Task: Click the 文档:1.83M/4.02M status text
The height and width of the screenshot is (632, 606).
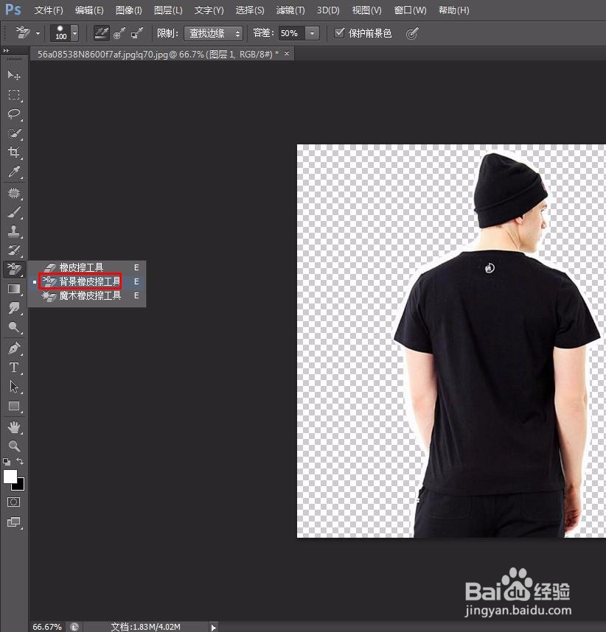Action: [x=146, y=627]
